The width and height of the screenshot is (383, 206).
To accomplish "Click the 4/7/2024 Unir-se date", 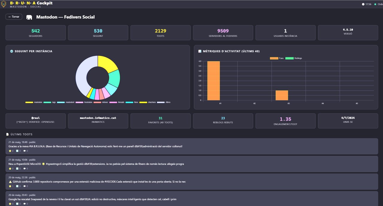I will point(348,118).
